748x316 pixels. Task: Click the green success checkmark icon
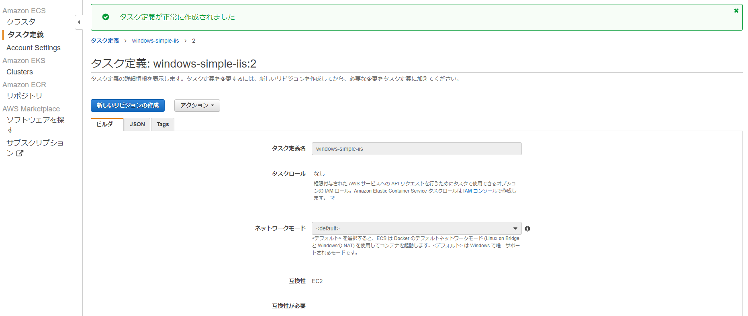106,17
